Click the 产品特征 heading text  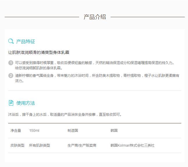[26, 41]
